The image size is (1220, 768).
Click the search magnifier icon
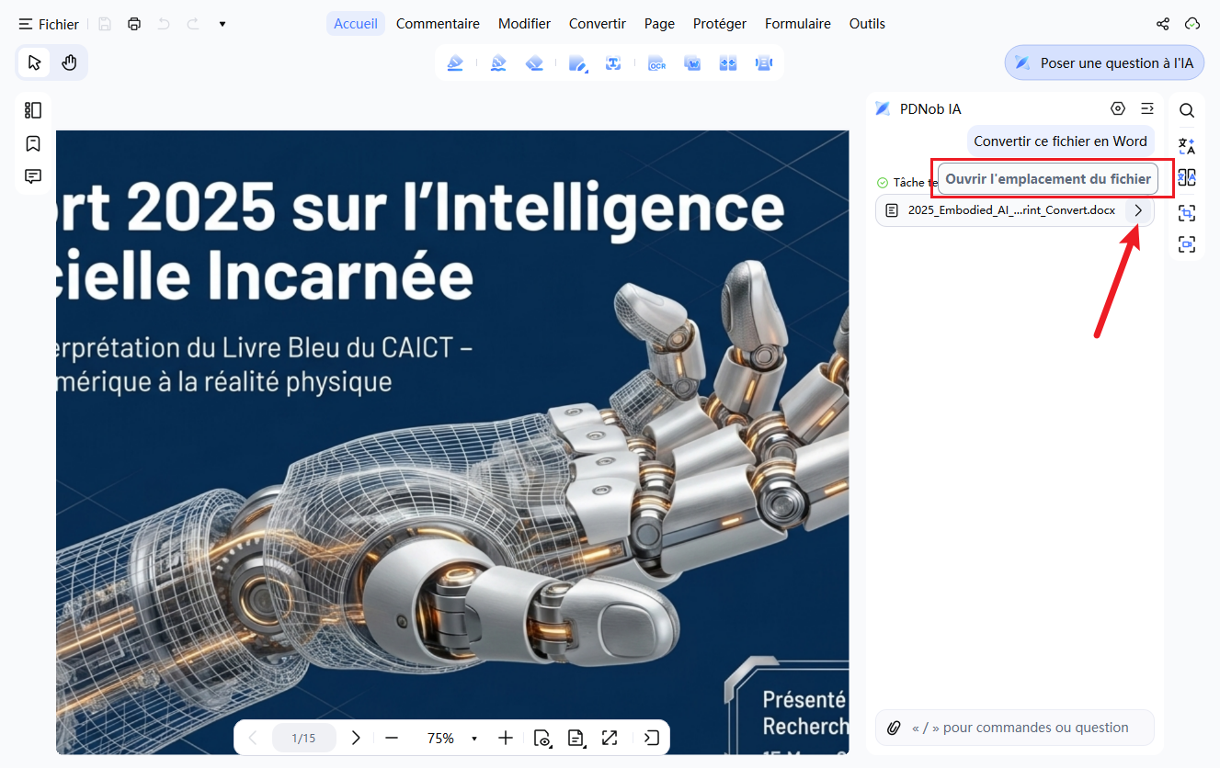point(1187,110)
